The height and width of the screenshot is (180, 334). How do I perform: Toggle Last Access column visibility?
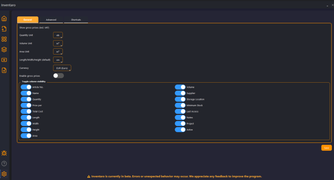180,111
